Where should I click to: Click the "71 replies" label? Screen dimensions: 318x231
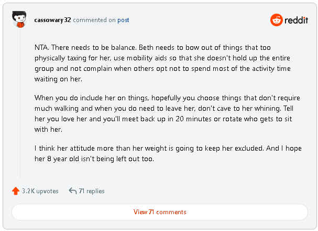point(92,191)
